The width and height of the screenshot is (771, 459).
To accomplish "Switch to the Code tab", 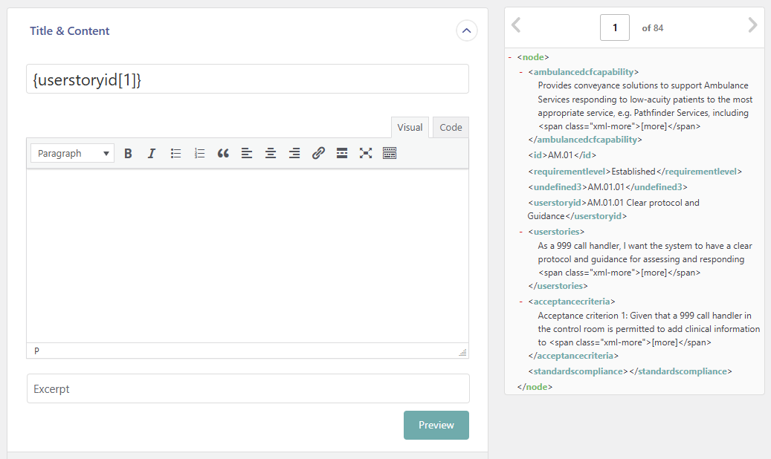I will click(x=450, y=127).
